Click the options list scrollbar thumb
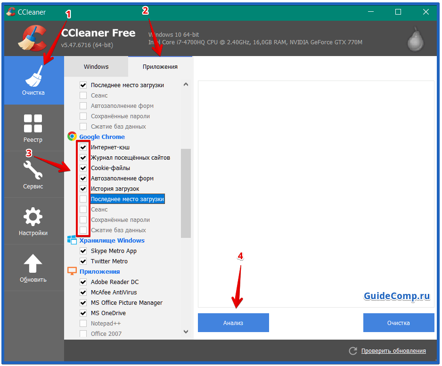This screenshot has height=366, width=442. (x=186, y=193)
